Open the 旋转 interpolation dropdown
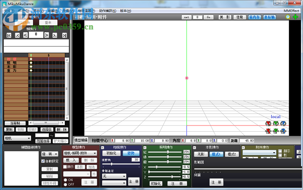 coord(50,154)
